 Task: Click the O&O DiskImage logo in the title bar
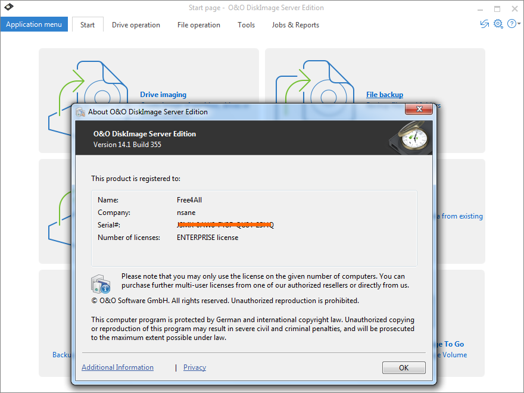9,7
